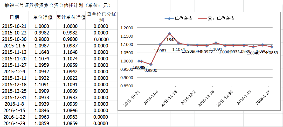Click the 单位净值 table column header
This screenshot has height=127, width=283.
point(43,17)
